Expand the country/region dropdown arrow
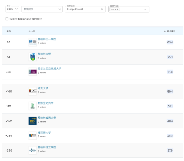The height and width of the screenshot is (161, 184). coord(145,9)
